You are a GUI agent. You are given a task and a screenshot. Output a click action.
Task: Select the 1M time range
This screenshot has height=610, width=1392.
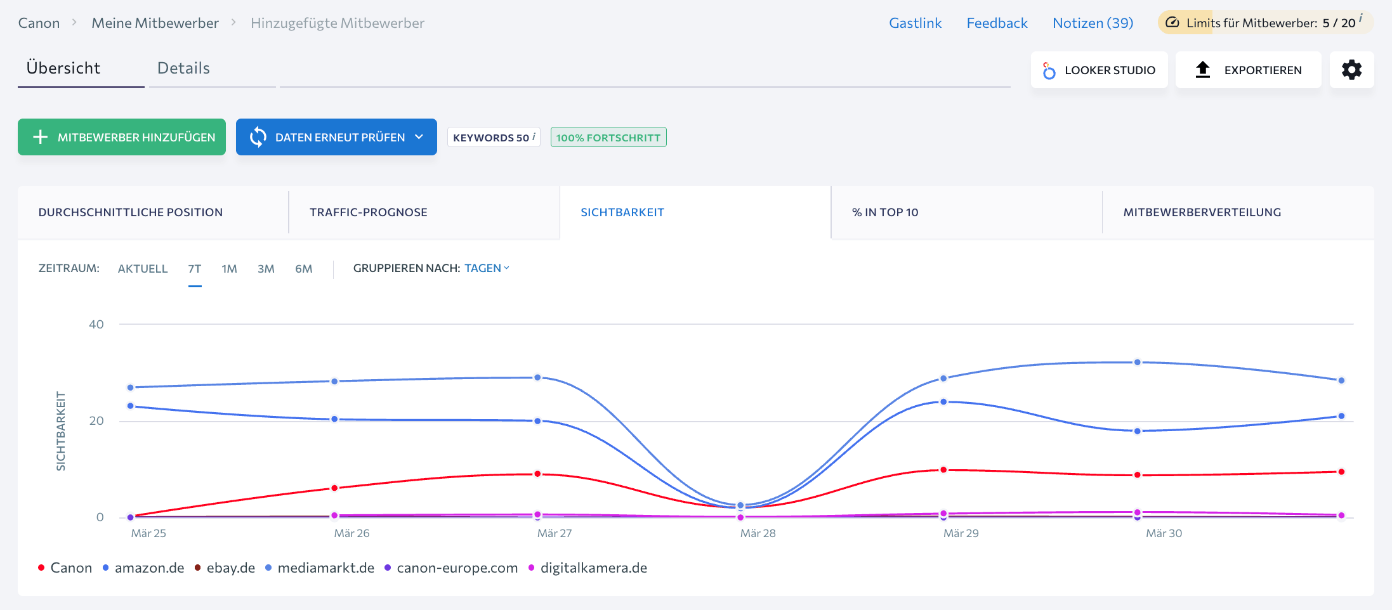coord(229,269)
